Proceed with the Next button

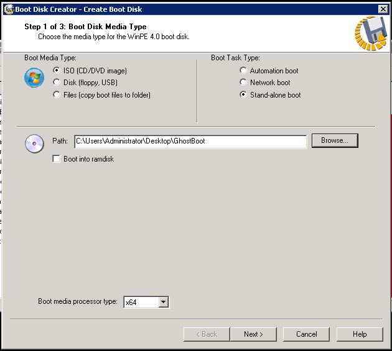tap(253, 334)
